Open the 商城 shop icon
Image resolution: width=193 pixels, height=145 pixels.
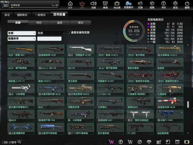click(x=105, y=5)
